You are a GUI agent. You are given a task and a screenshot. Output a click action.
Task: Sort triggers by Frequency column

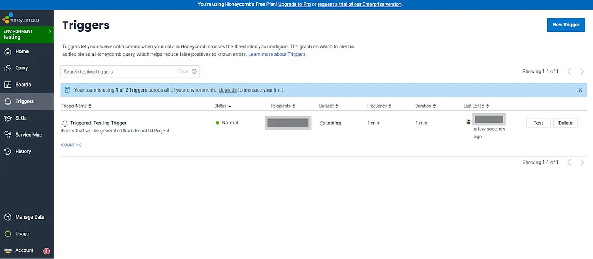coord(379,106)
